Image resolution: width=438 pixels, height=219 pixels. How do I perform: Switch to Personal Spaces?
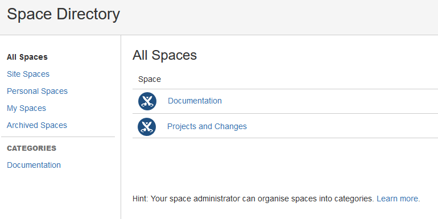click(x=37, y=91)
